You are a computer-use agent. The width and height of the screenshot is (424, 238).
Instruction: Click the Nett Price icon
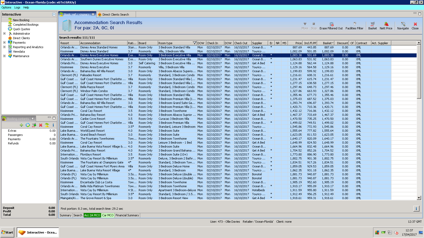click(x=386, y=24)
